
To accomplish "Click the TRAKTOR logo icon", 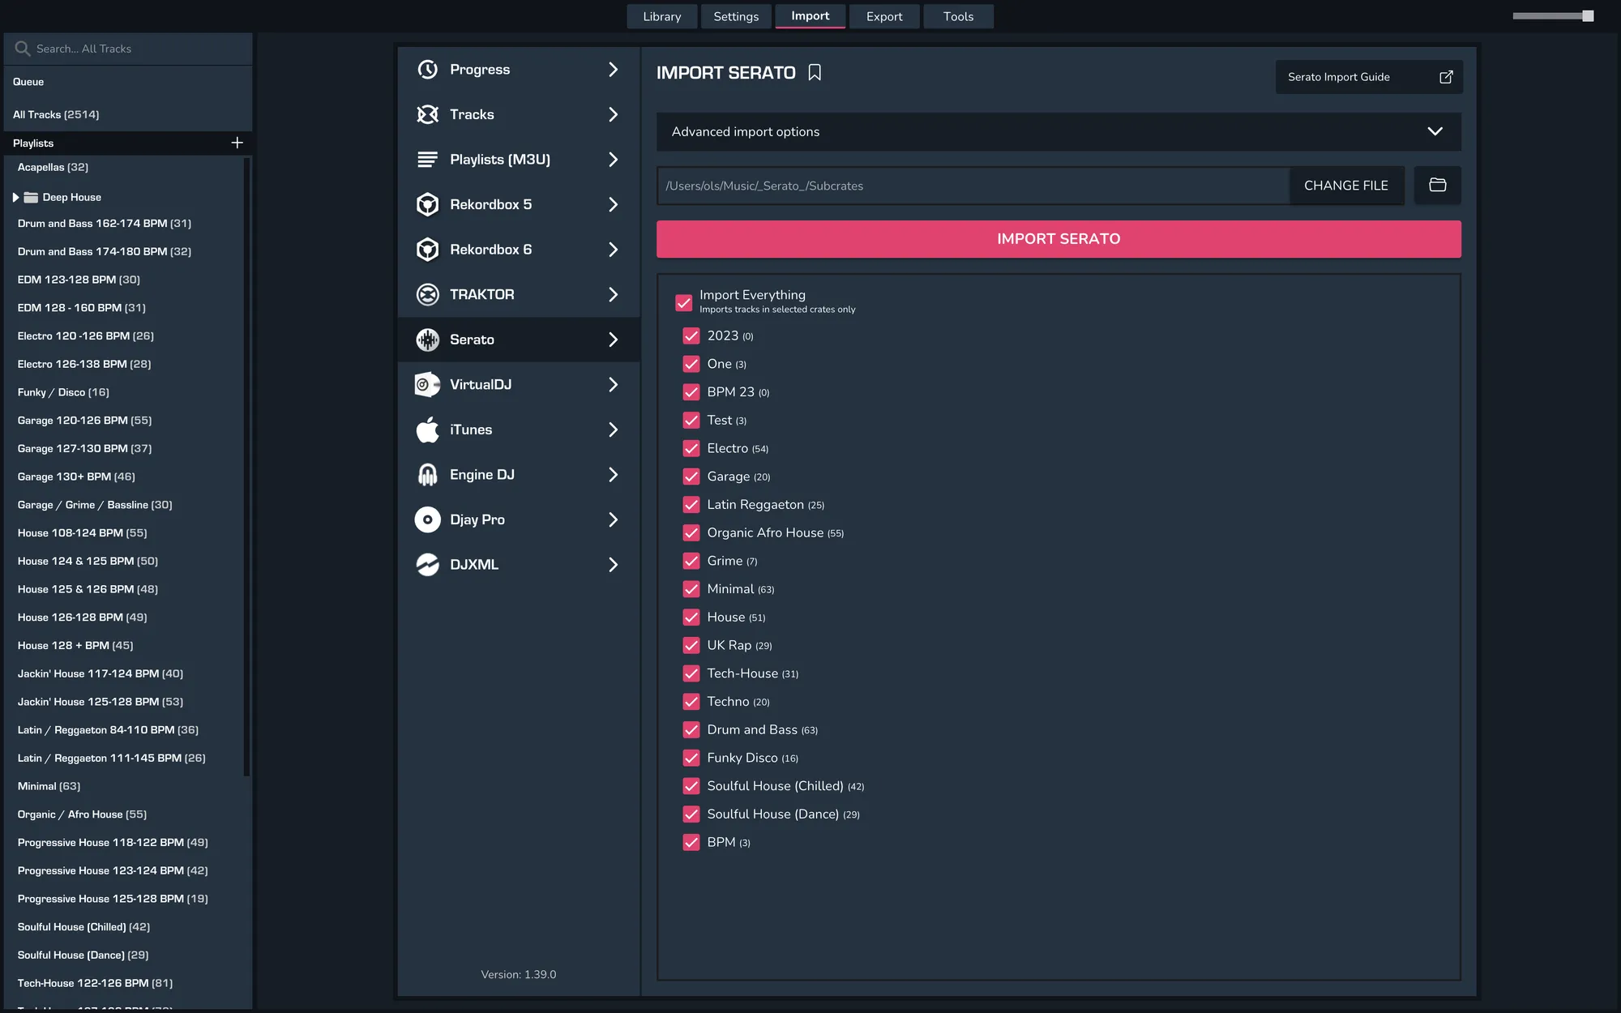I will [427, 294].
